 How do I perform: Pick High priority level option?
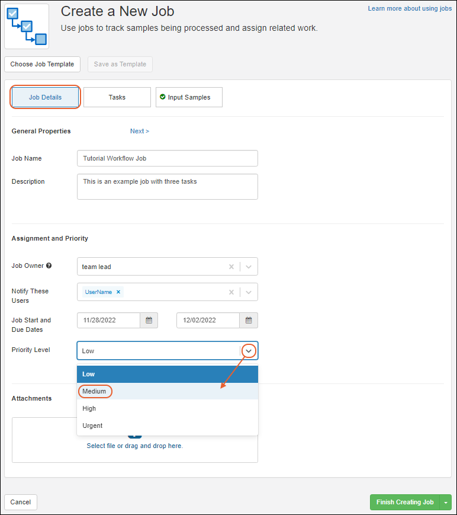click(x=89, y=408)
